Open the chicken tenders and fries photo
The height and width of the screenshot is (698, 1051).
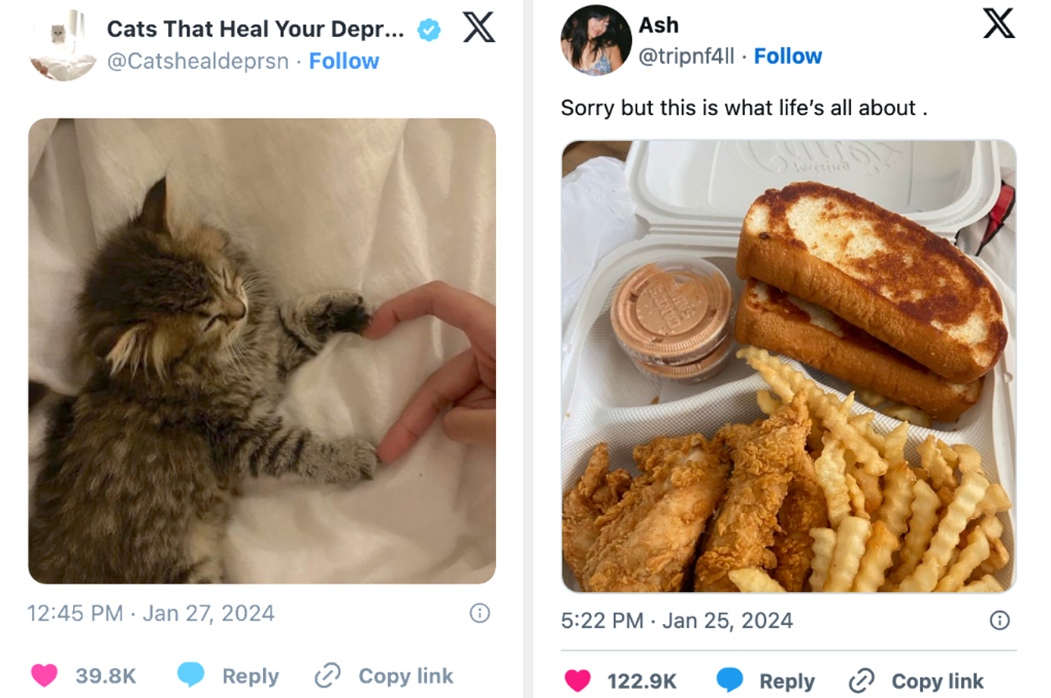788,366
